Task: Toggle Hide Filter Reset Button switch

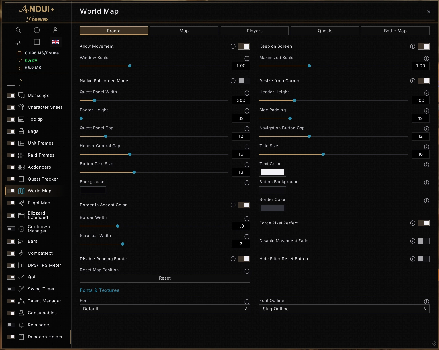Action: point(424,259)
